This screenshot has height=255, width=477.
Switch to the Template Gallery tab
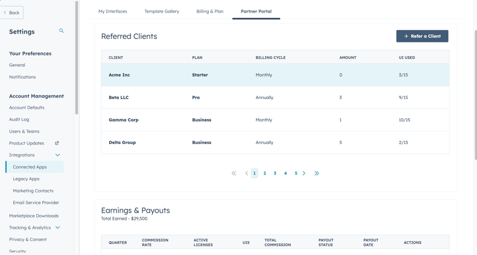(x=162, y=11)
